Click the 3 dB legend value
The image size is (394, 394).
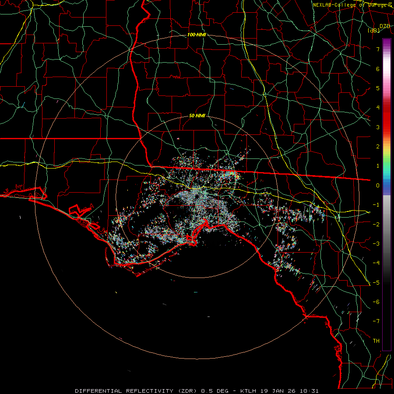[x=378, y=127]
